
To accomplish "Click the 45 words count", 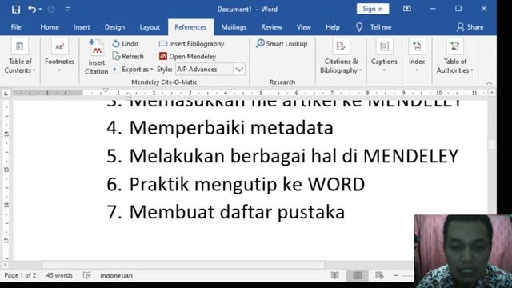I will (59, 275).
